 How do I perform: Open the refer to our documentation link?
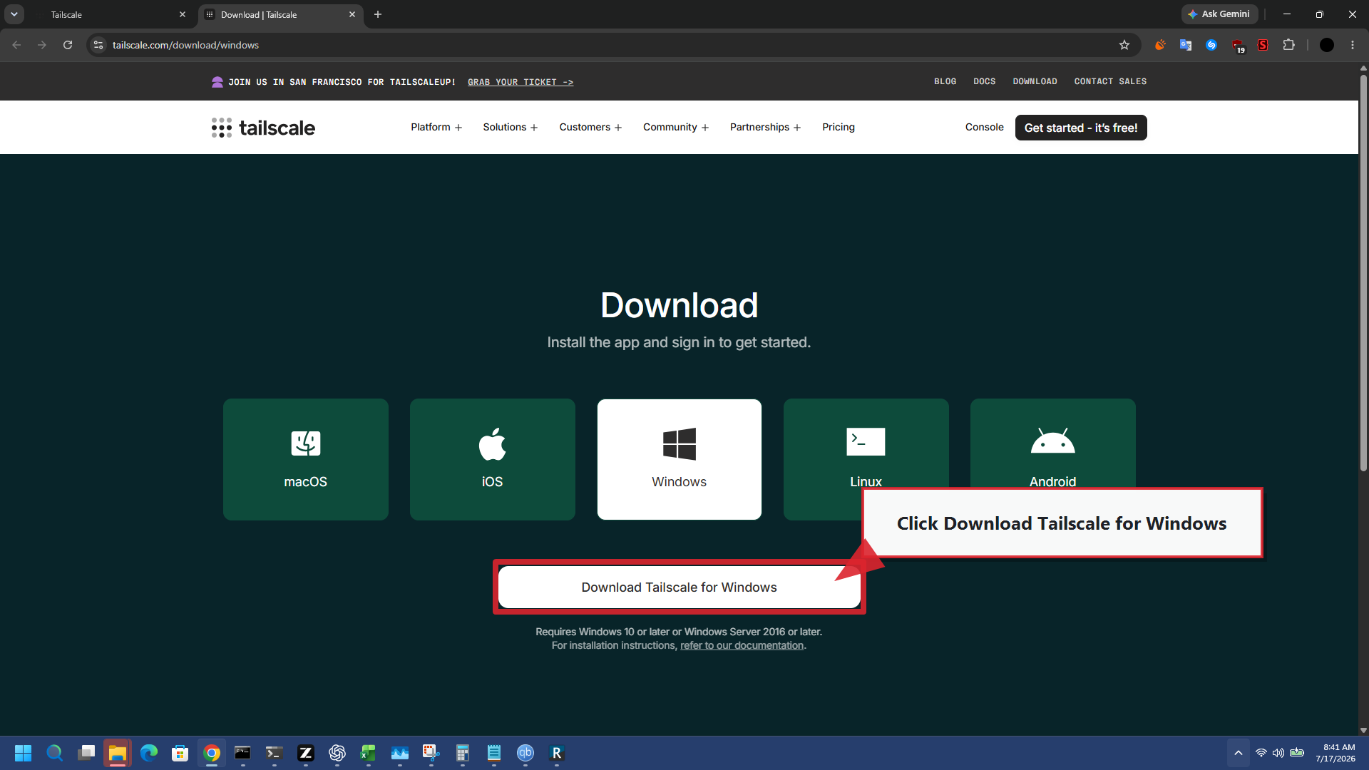click(x=742, y=645)
